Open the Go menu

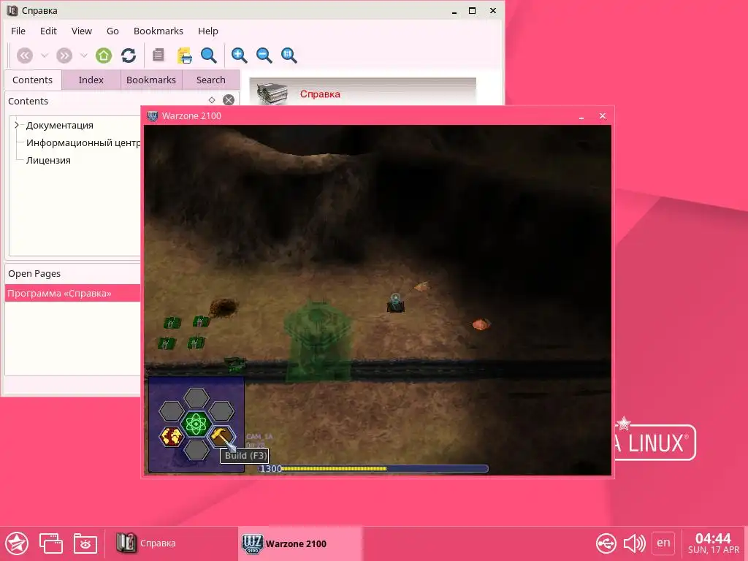click(x=112, y=31)
